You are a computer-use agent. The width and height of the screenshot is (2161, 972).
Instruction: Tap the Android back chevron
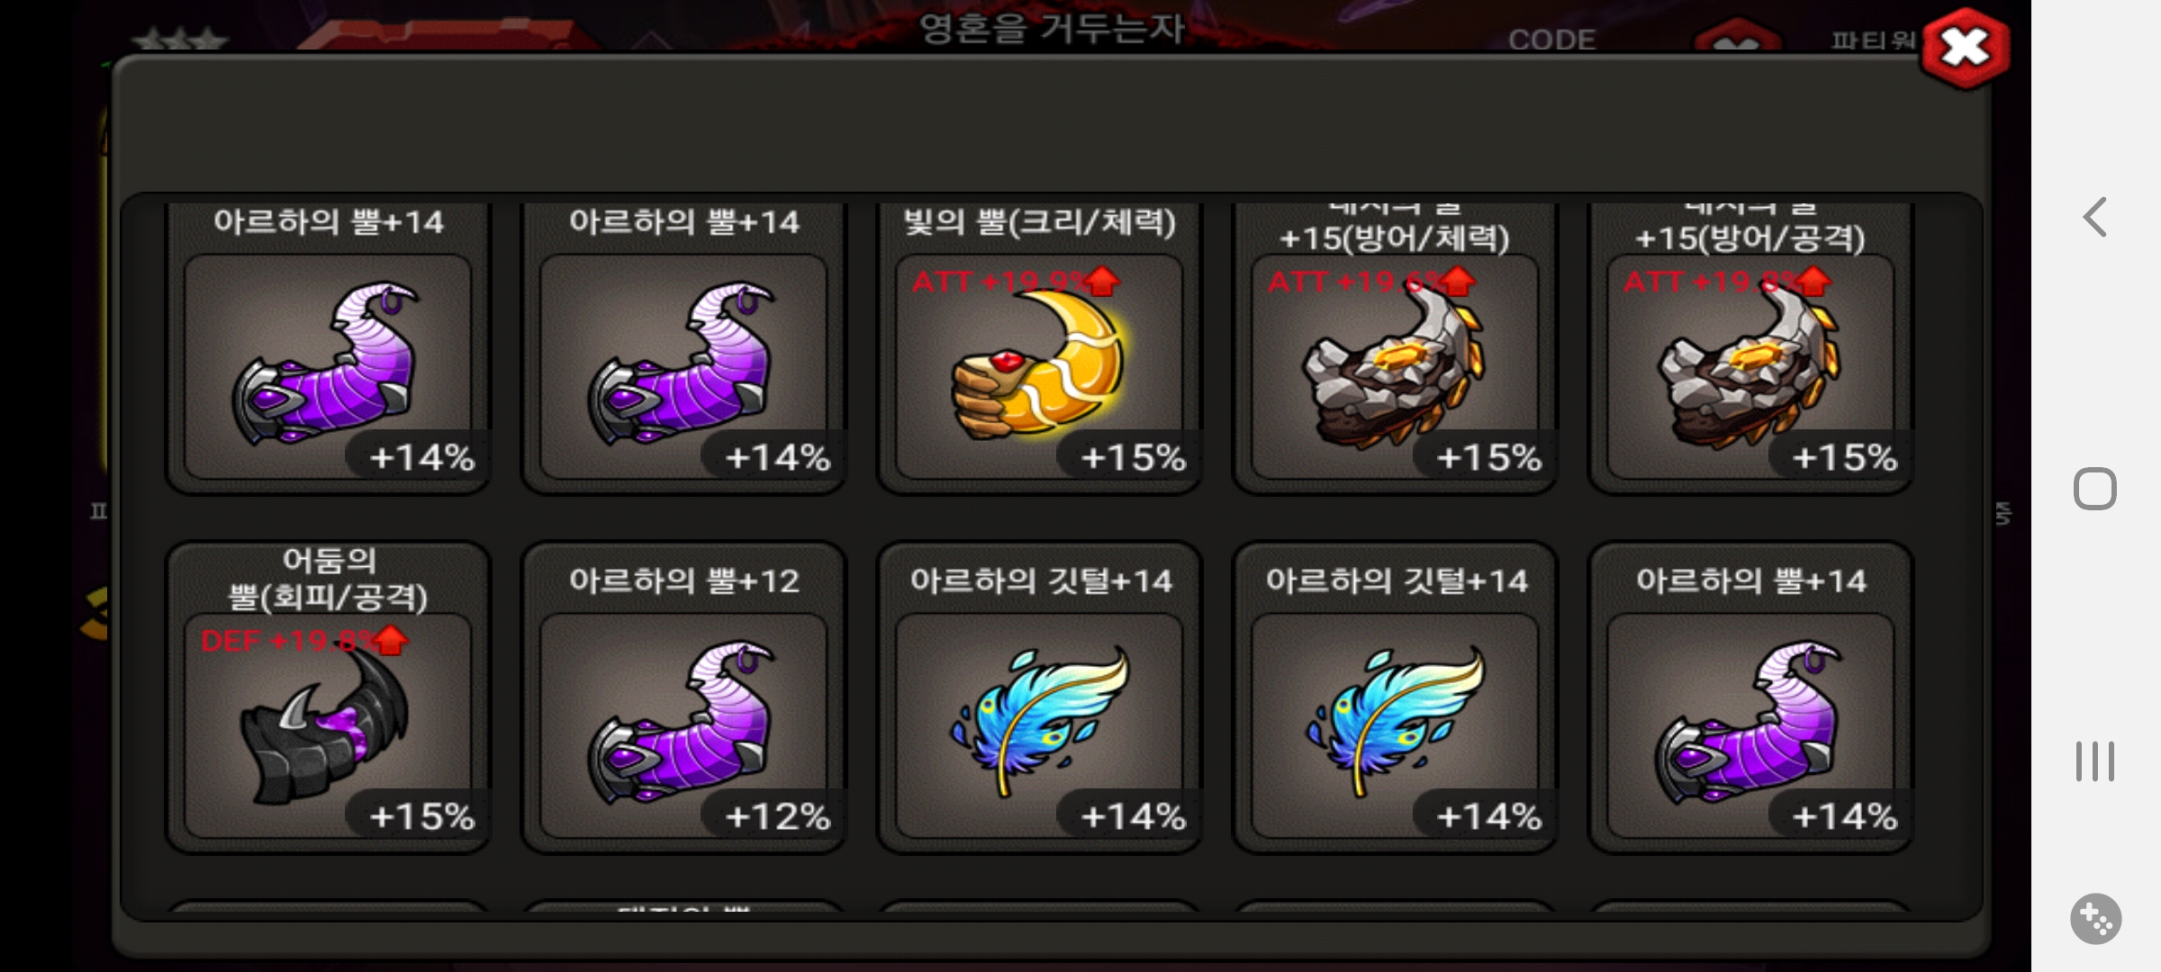click(2095, 217)
